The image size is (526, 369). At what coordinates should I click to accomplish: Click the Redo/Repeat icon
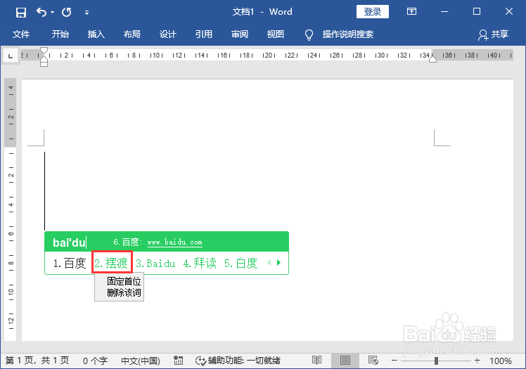click(x=66, y=13)
